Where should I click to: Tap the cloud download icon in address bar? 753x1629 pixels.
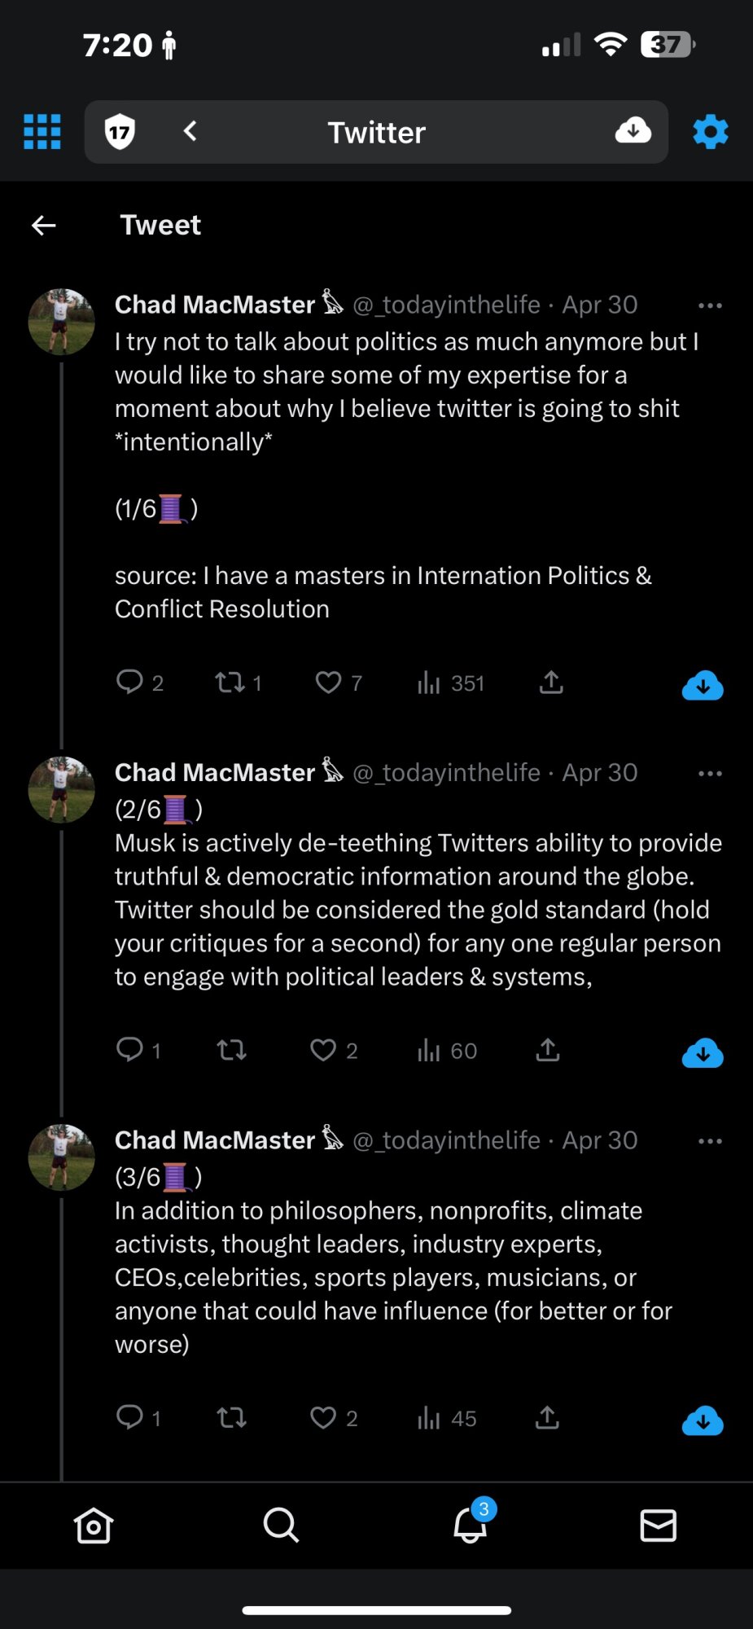coord(633,130)
